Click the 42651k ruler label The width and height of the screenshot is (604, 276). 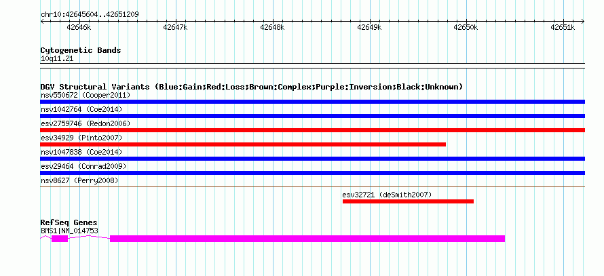[x=563, y=28]
